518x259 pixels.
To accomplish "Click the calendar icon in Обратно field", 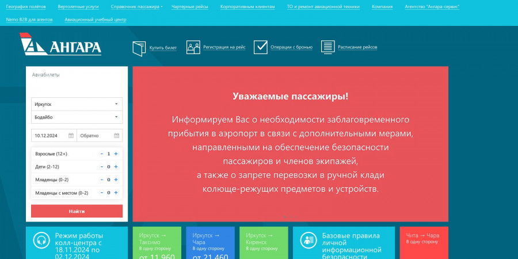I will (x=117, y=135).
